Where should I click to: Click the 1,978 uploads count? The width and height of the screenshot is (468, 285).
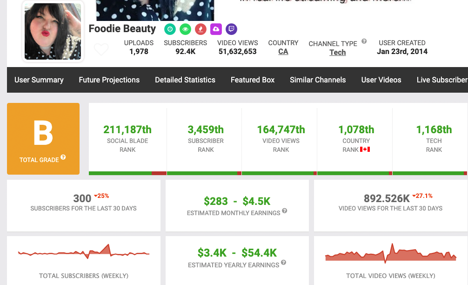tap(139, 51)
